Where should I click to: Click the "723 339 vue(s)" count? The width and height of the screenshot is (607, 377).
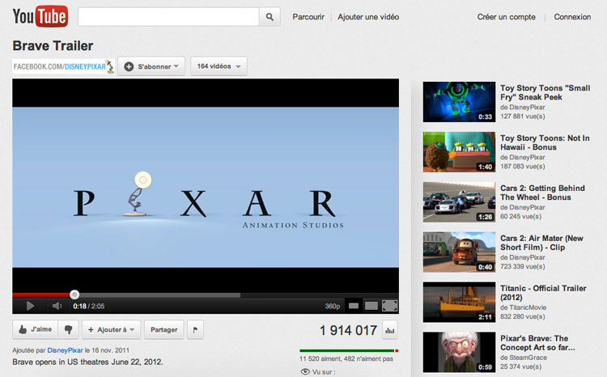(x=522, y=266)
